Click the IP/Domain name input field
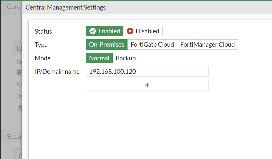Image resolution: width=272 pixels, height=159 pixels. click(x=147, y=71)
